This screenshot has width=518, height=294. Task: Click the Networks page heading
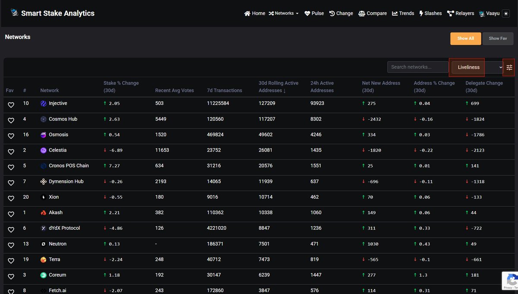pyautogui.click(x=18, y=37)
